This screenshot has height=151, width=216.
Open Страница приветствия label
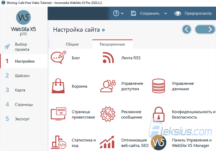[x=83, y=114]
